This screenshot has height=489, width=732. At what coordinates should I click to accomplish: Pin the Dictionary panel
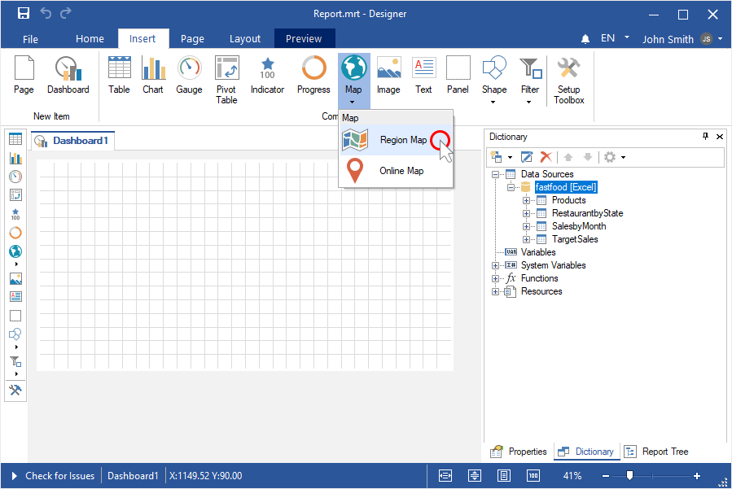[705, 137]
